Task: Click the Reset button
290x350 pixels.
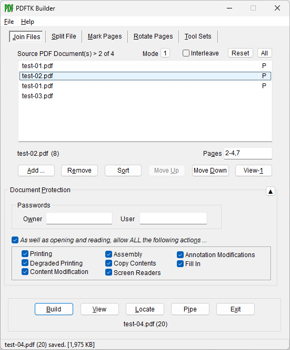Action: coord(240,53)
